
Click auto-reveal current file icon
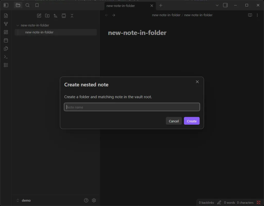point(64,16)
